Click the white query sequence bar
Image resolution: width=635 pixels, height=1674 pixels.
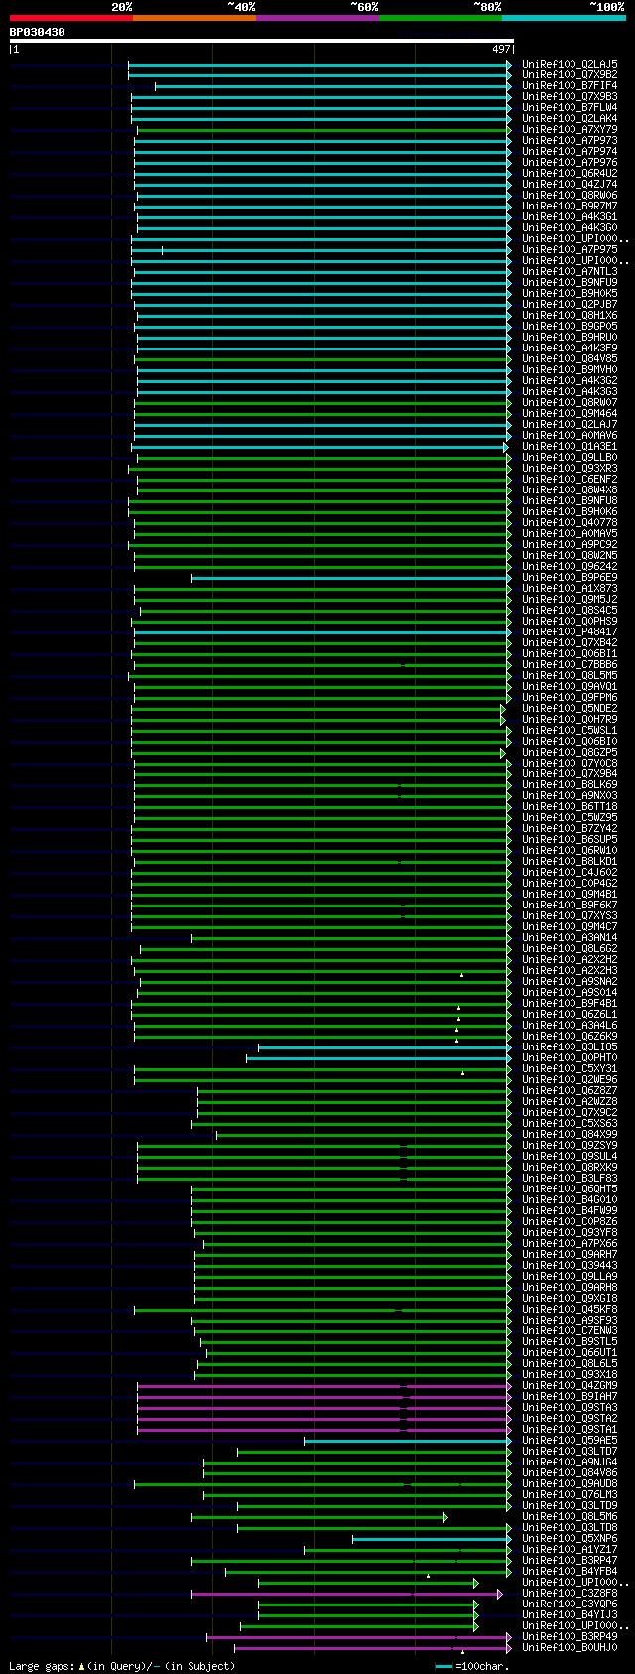(261, 41)
